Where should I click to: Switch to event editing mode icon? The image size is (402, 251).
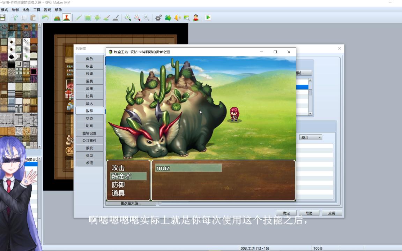pos(67,17)
